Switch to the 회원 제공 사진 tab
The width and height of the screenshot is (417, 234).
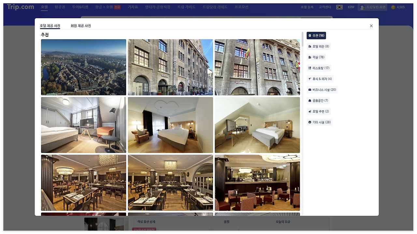[x=81, y=26]
